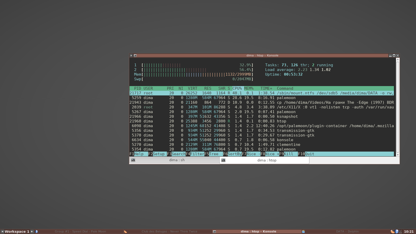This screenshot has height=234, width=416.
Task: Switch to the 'dima : sh' tab
Action: click(x=177, y=160)
